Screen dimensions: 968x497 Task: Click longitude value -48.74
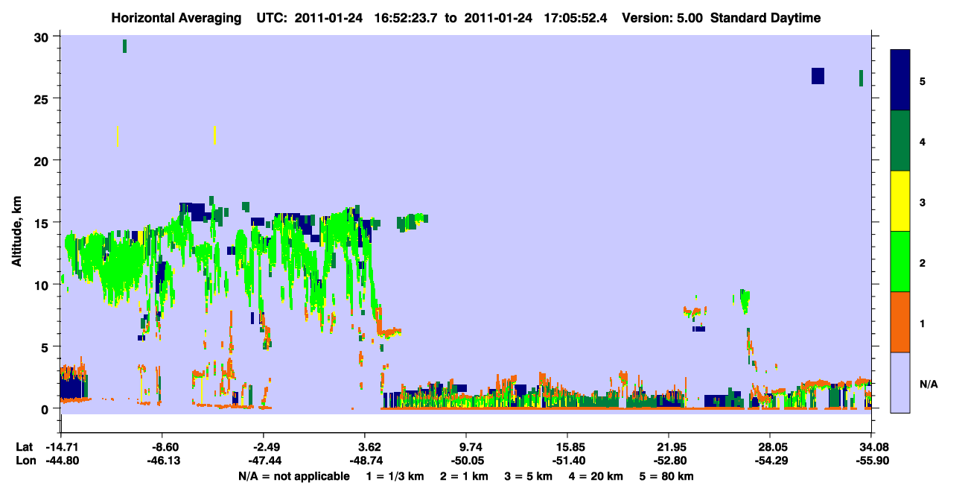pyautogui.click(x=366, y=461)
